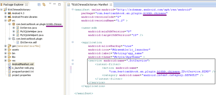Expand MySQLiteHelper.java node
This screenshot has height=95, width=216.
coord(14,31)
